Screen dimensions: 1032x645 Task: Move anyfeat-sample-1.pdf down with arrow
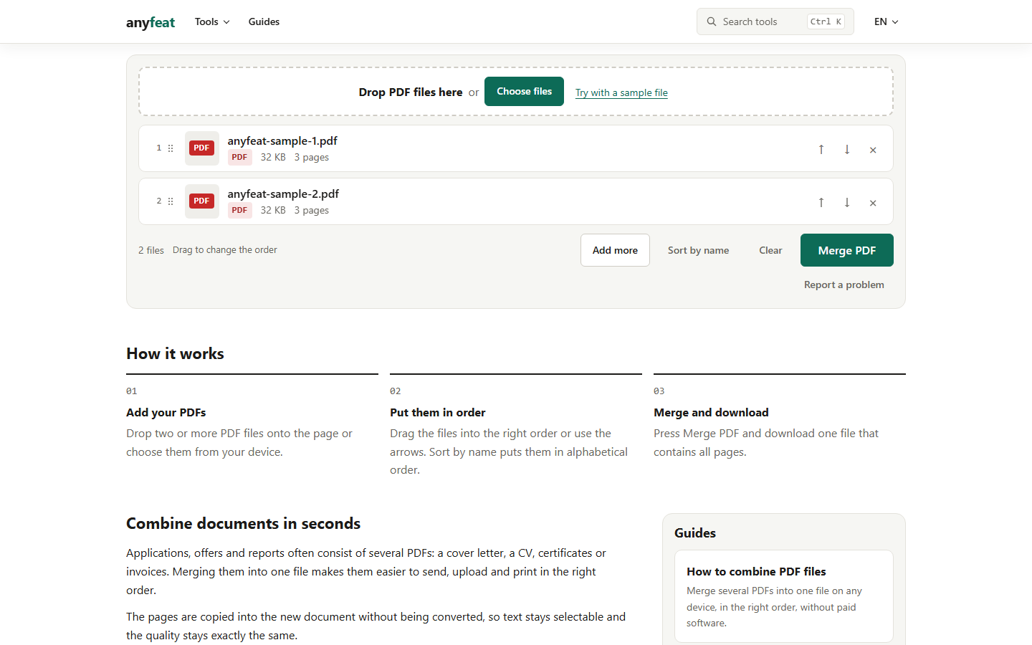[847, 149]
